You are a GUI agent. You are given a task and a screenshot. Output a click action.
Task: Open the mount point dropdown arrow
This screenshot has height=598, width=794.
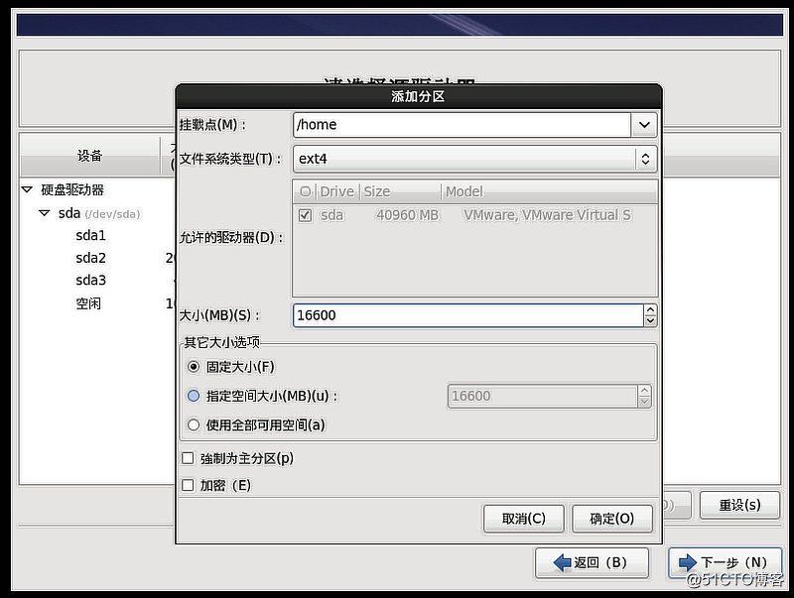[x=644, y=125]
